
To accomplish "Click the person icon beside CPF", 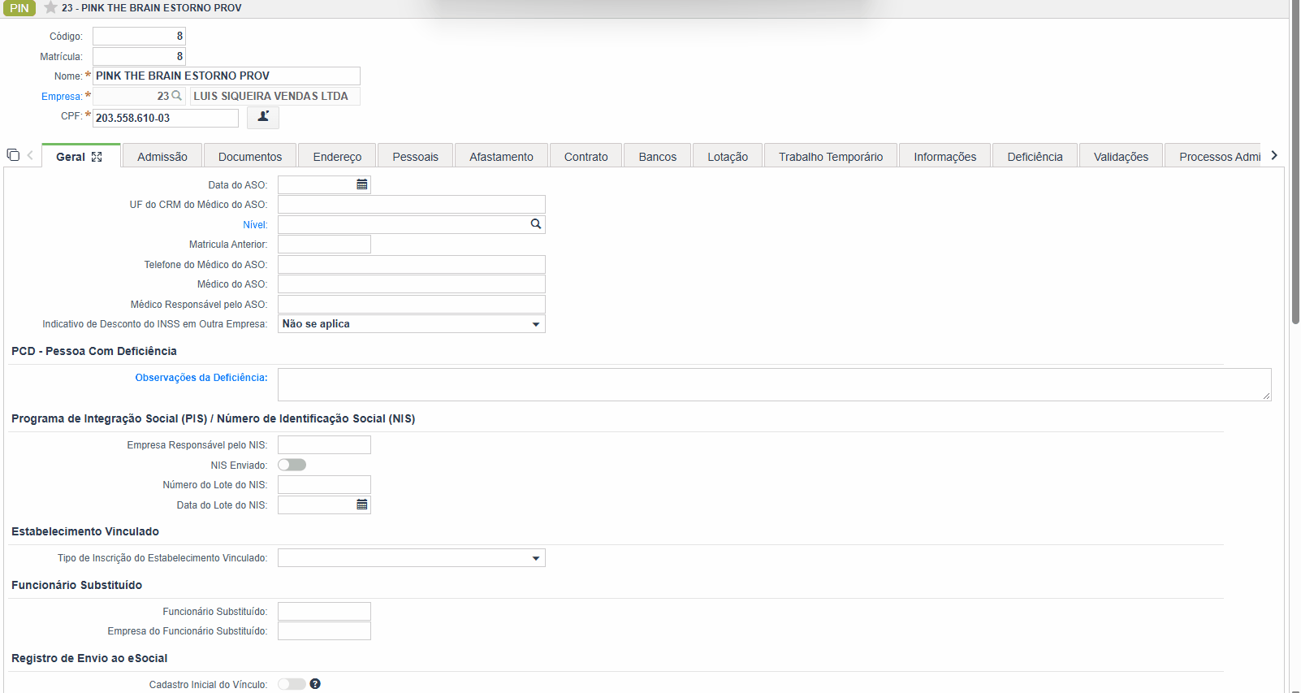I will click(x=263, y=117).
